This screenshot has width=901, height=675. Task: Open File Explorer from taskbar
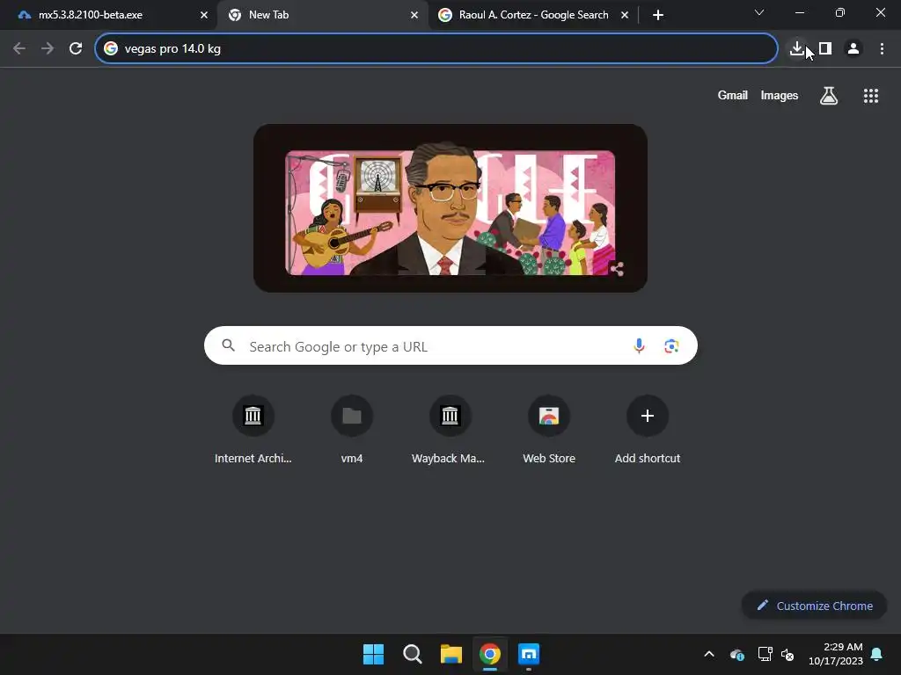451,654
